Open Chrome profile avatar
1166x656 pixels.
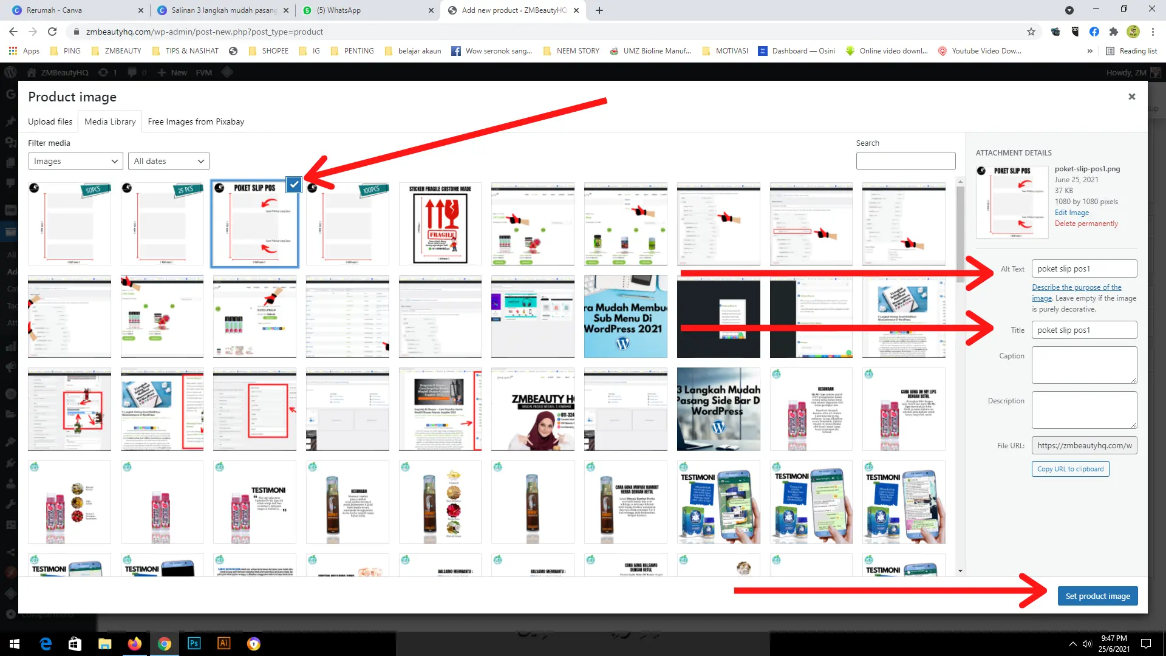click(x=1133, y=32)
